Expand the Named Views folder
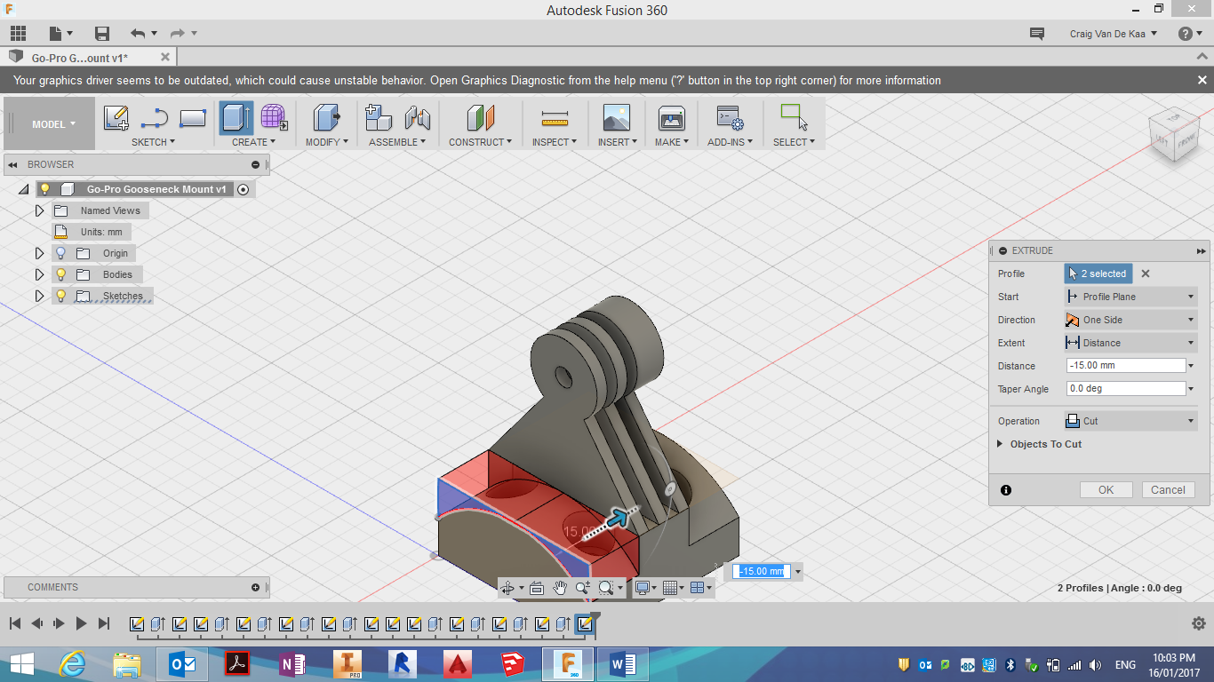This screenshot has height=682, width=1214. (39, 210)
